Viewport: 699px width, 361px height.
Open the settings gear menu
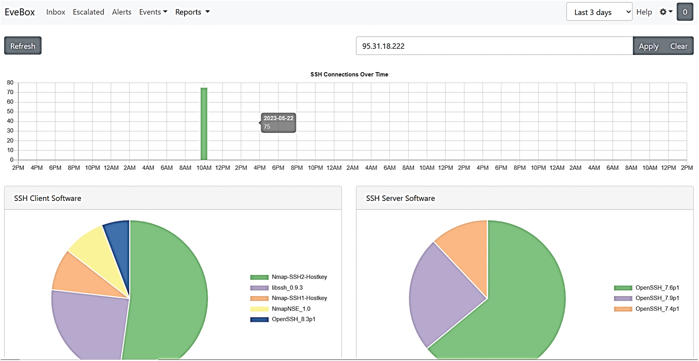coord(666,12)
